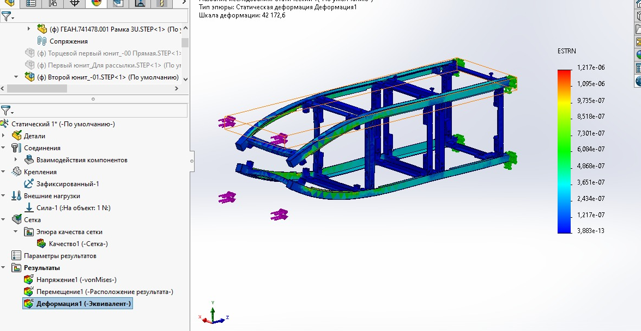This screenshot has height=331, width=641.
Task: Click the horizontal scrollbar right arrow
Action: 177,88
